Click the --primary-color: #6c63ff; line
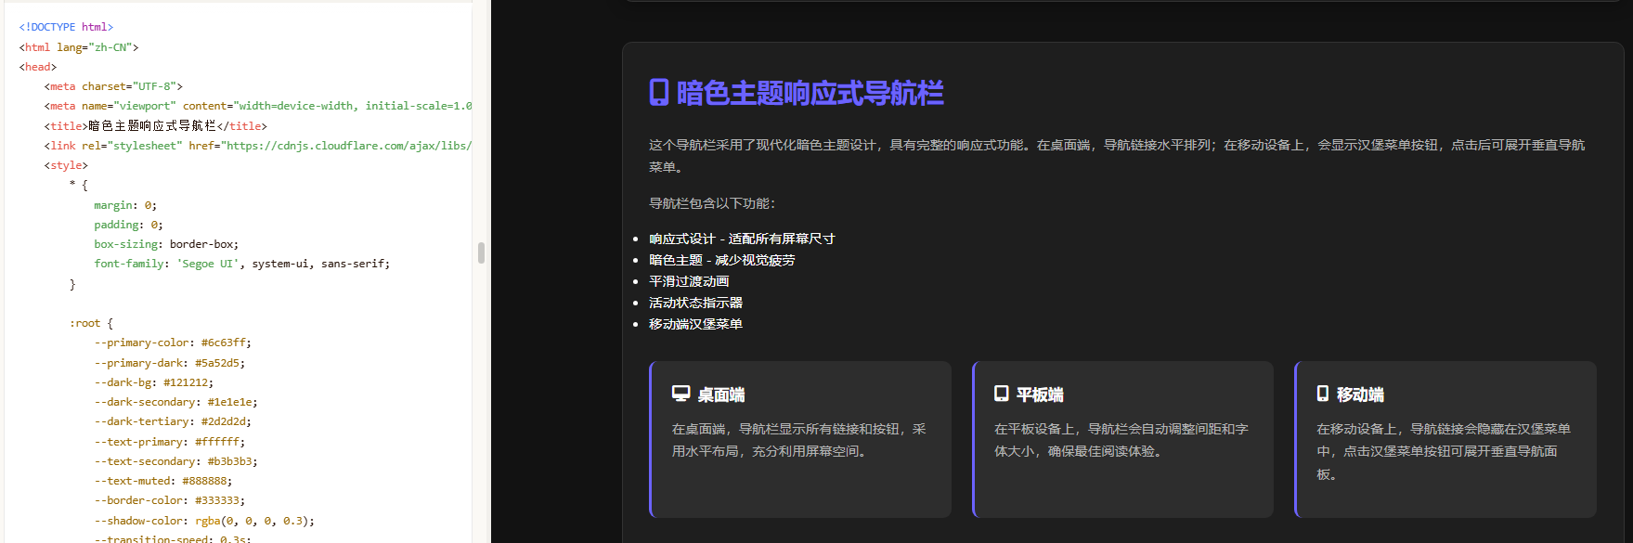Viewport: 1633px width, 543px height. click(x=173, y=343)
